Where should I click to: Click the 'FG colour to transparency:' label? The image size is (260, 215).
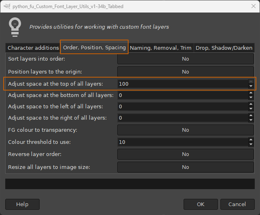coord(42,130)
